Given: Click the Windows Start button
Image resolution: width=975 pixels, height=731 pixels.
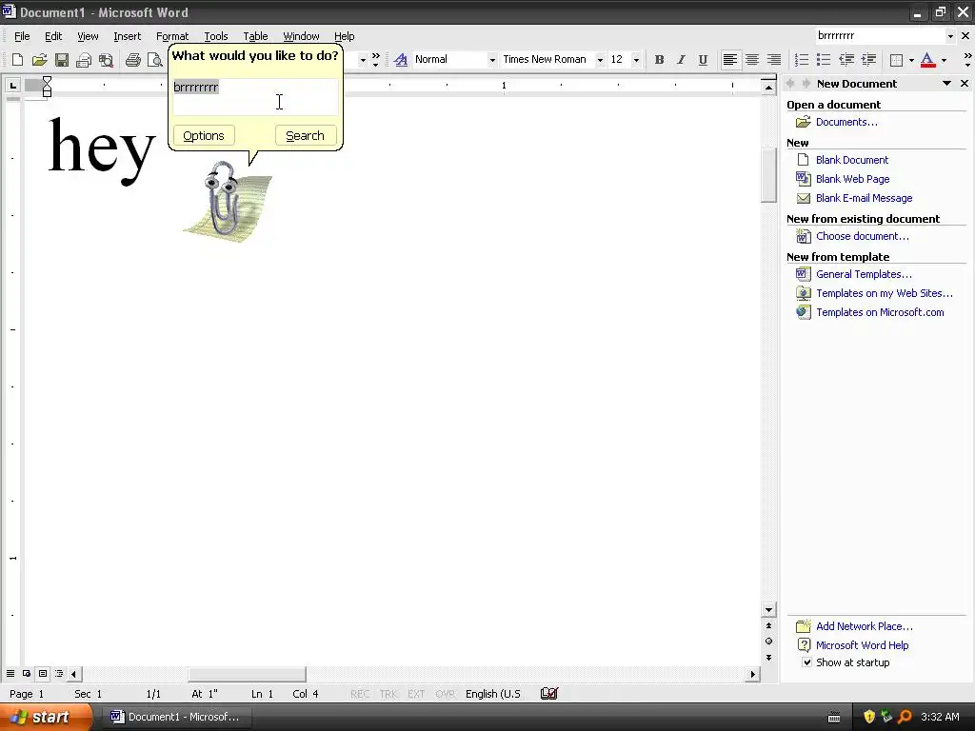Looking at the screenshot, I should (45, 718).
